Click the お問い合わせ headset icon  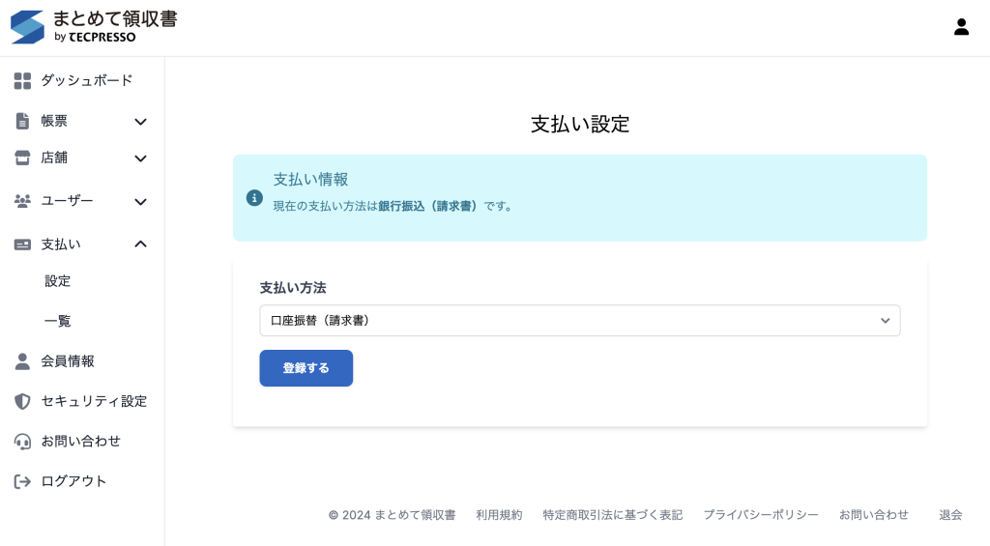pos(22,442)
